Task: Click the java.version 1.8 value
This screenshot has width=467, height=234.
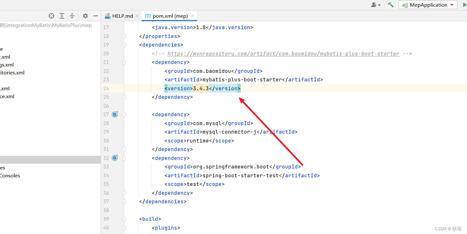Action: [x=201, y=28]
